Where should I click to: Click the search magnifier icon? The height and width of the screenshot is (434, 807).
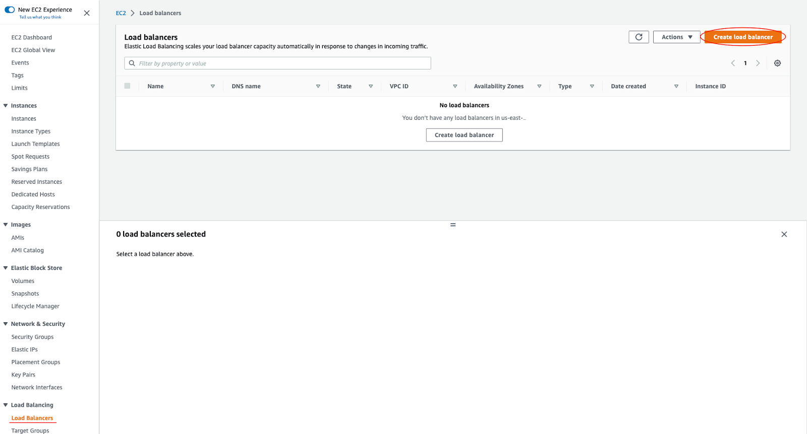pyautogui.click(x=132, y=63)
